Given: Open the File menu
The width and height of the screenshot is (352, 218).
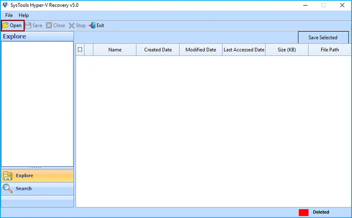Looking at the screenshot, I should click(9, 15).
